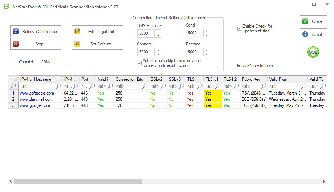
Task: Open the Connection Bits filter search icon
Action: click(145, 86)
